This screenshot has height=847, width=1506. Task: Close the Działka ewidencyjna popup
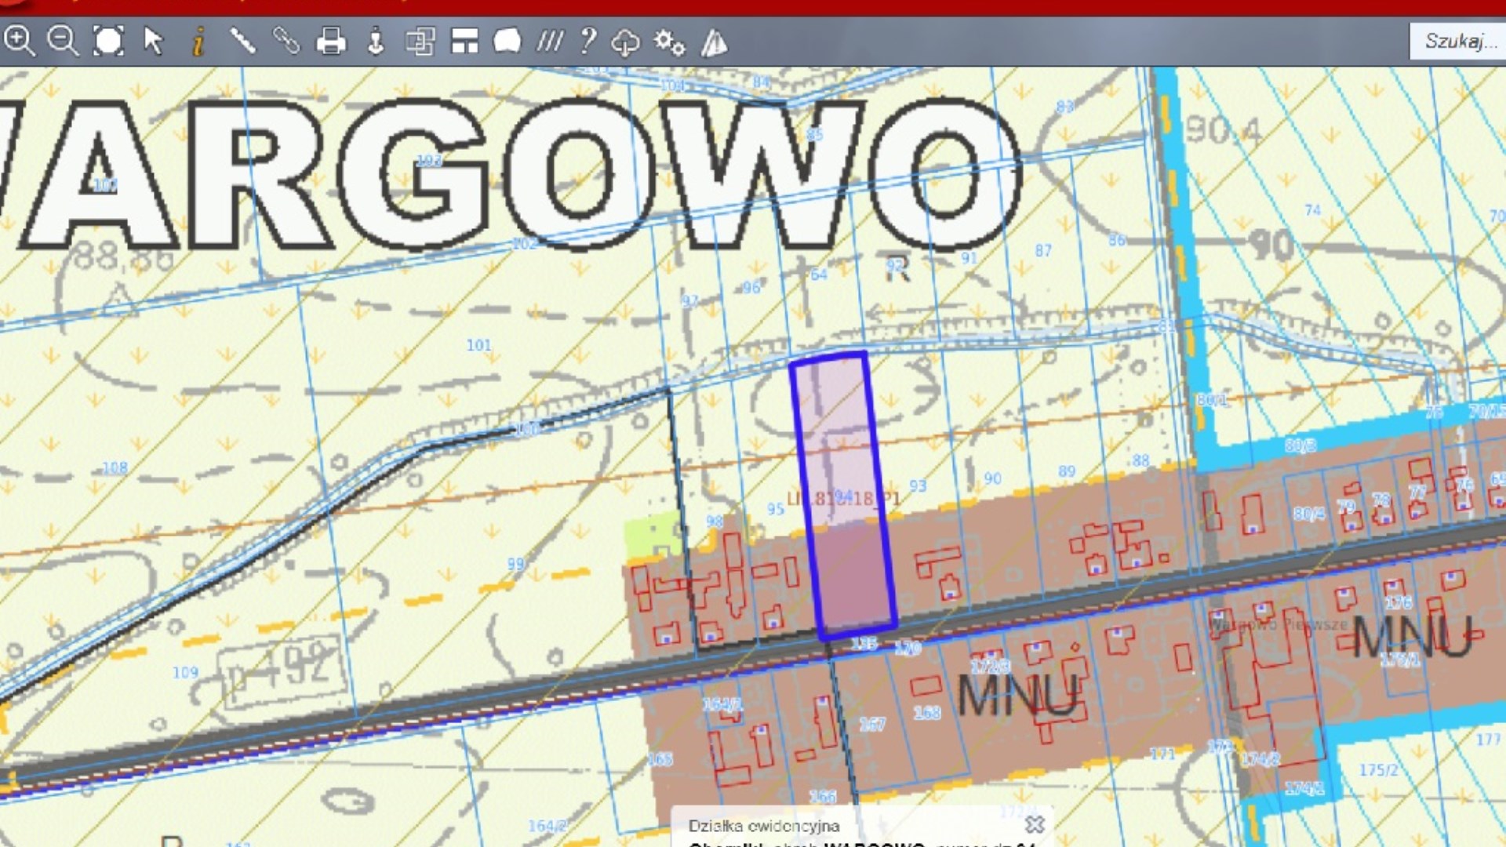pos(1035,824)
